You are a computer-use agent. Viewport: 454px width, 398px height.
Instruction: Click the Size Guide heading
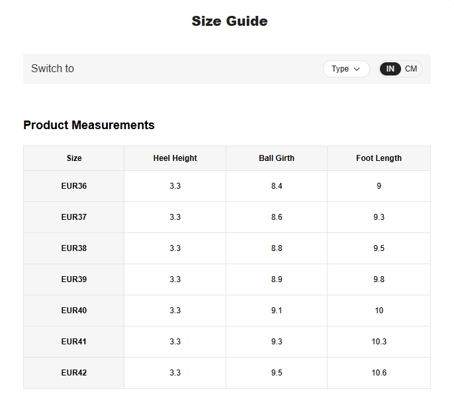(230, 21)
